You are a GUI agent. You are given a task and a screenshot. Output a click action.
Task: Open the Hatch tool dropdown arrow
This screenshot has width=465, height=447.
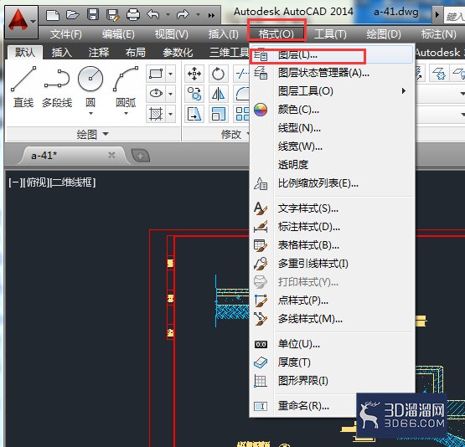(171, 114)
